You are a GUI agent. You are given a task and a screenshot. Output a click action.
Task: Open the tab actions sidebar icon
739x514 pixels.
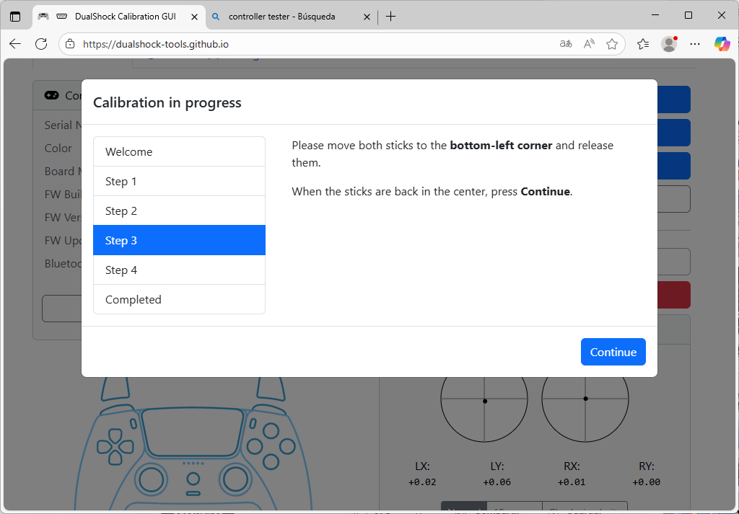pyautogui.click(x=15, y=17)
